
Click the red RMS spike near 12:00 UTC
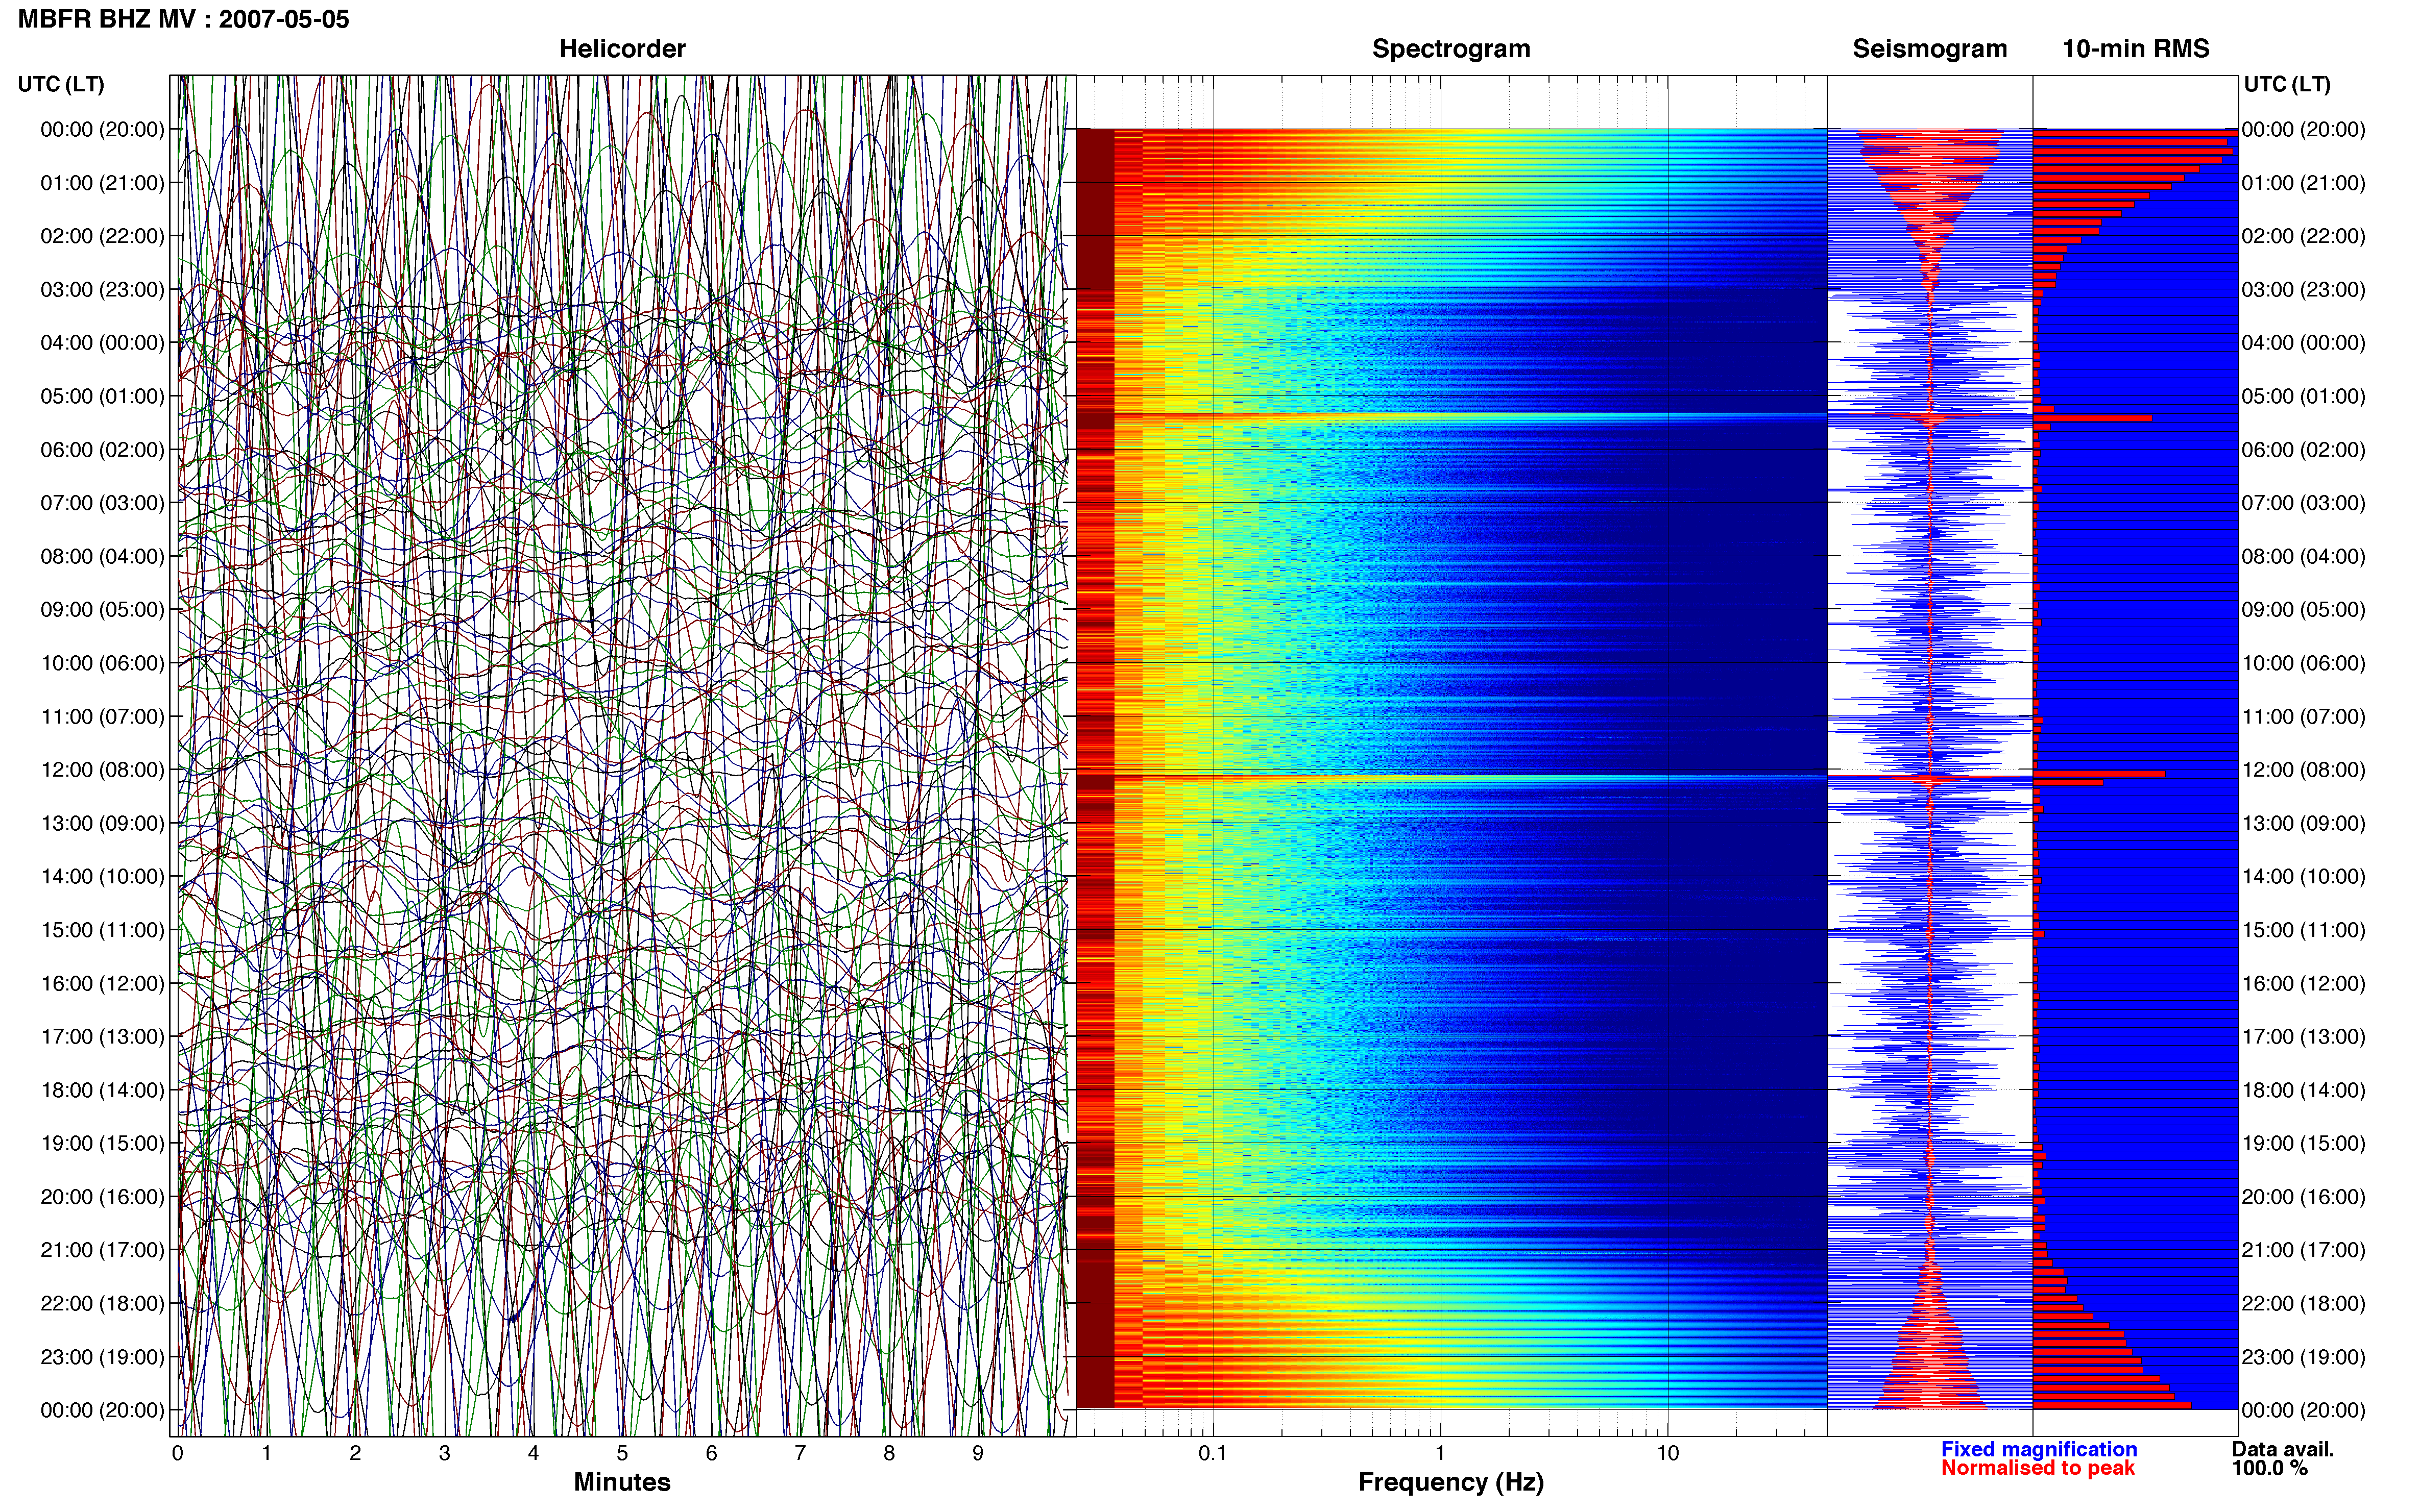point(2099,774)
